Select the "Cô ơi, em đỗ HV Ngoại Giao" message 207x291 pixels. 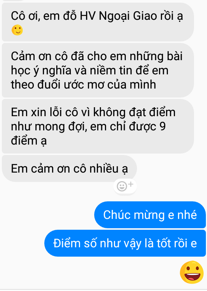[x=98, y=22]
